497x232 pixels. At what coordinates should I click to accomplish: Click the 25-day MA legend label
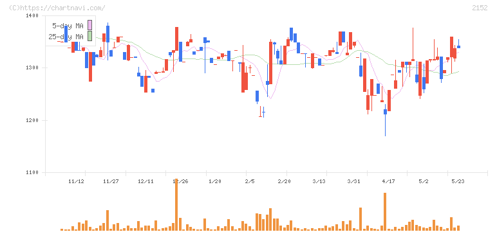(x=66, y=37)
